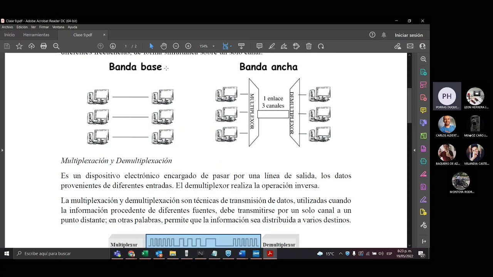Open the search tool in right pane
This screenshot has height=277, width=493.
(x=423, y=59)
